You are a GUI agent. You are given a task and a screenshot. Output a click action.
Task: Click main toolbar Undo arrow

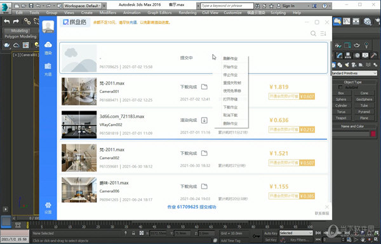click(x=7, y=22)
